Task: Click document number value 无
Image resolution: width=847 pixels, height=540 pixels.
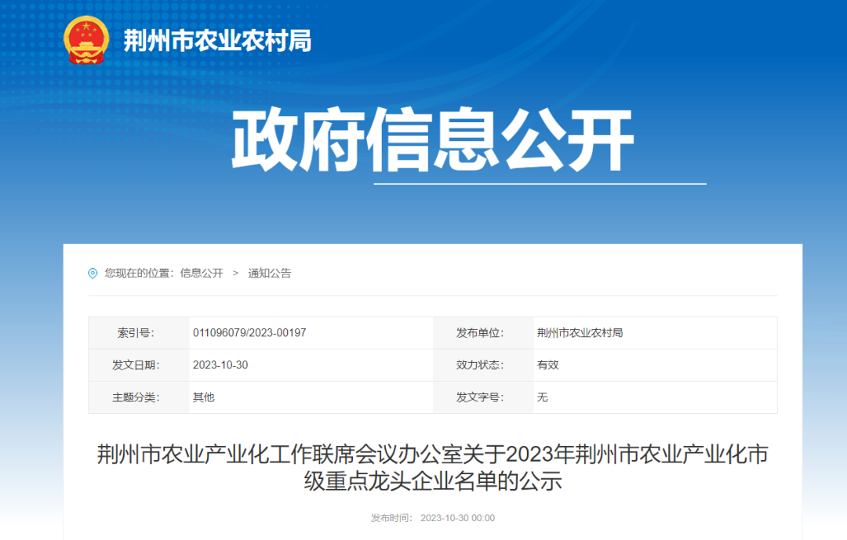Action: [x=543, y=397]
